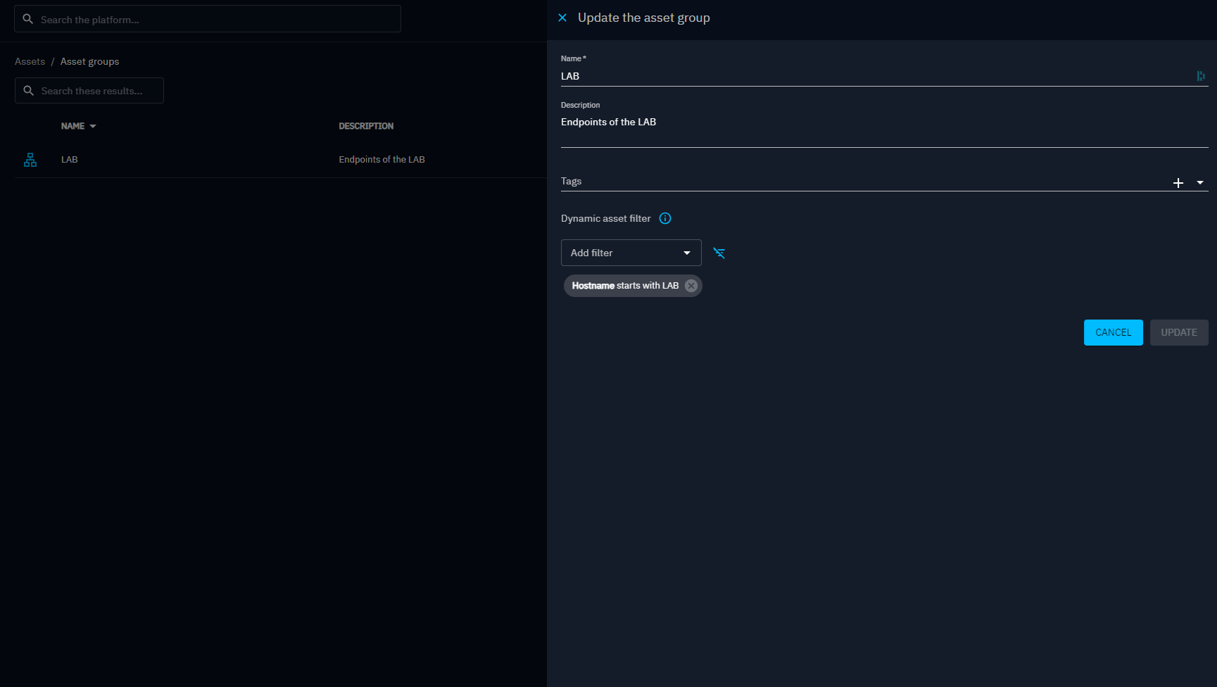The width and height of the screenshot is (1217, 687).
Task: Open the Add filter dropdown
Action: pos(631,253)
